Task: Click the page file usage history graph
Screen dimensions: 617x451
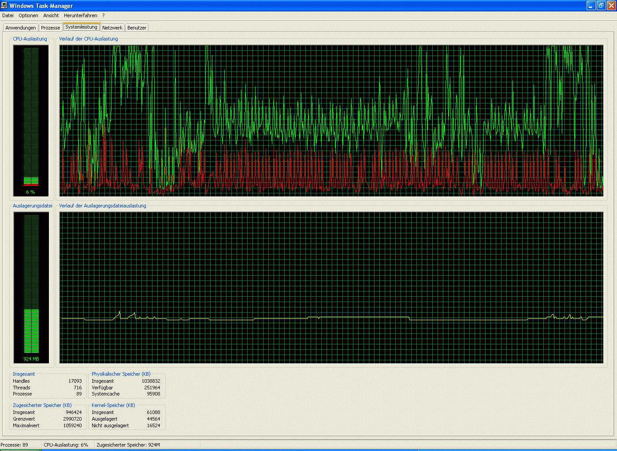Action: point(331,287)
